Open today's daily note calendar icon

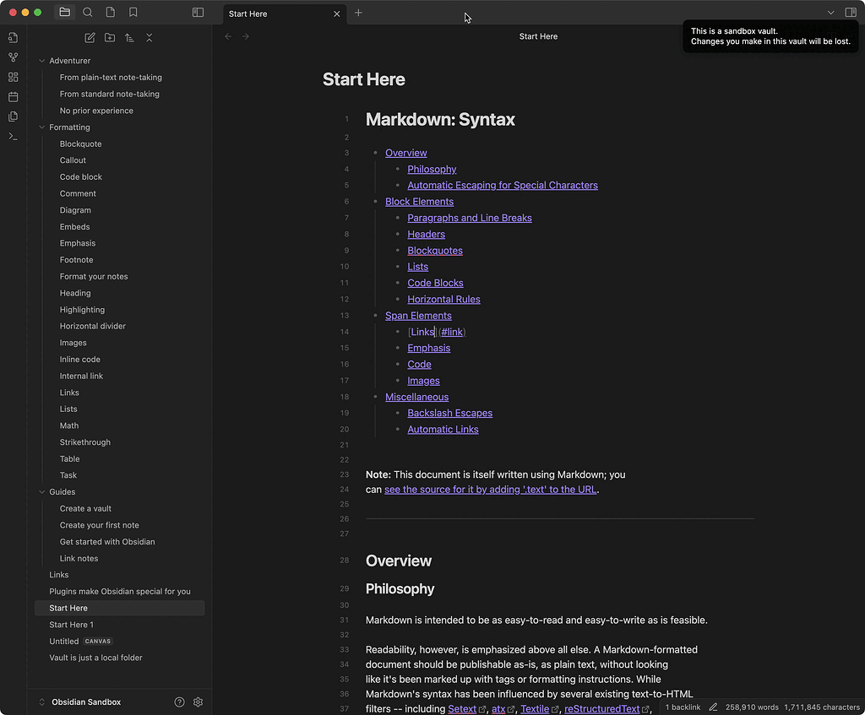coord(13,96)
